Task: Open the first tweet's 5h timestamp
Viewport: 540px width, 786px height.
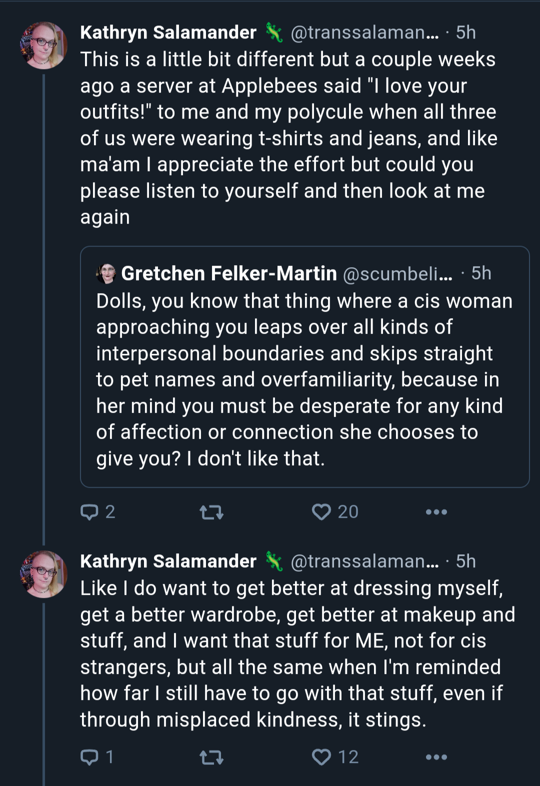Action: click(x=466, y=33)
